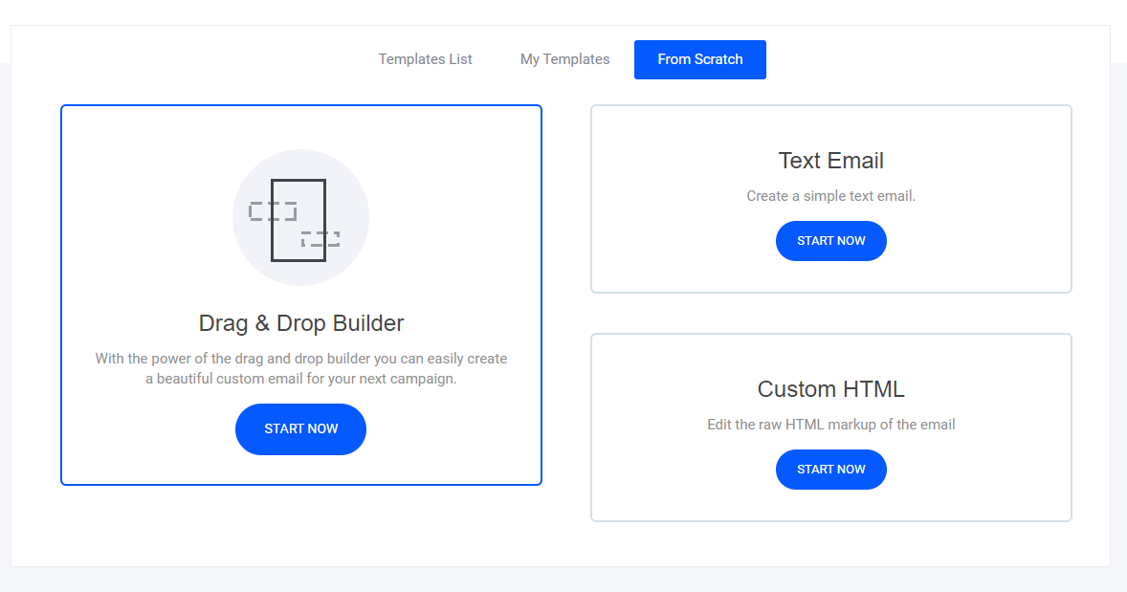The width and height of the screenshot is (1127, 592).
Task: Switch to the My Templates tab
Action: pyautogui.click(x=564, y=59)
